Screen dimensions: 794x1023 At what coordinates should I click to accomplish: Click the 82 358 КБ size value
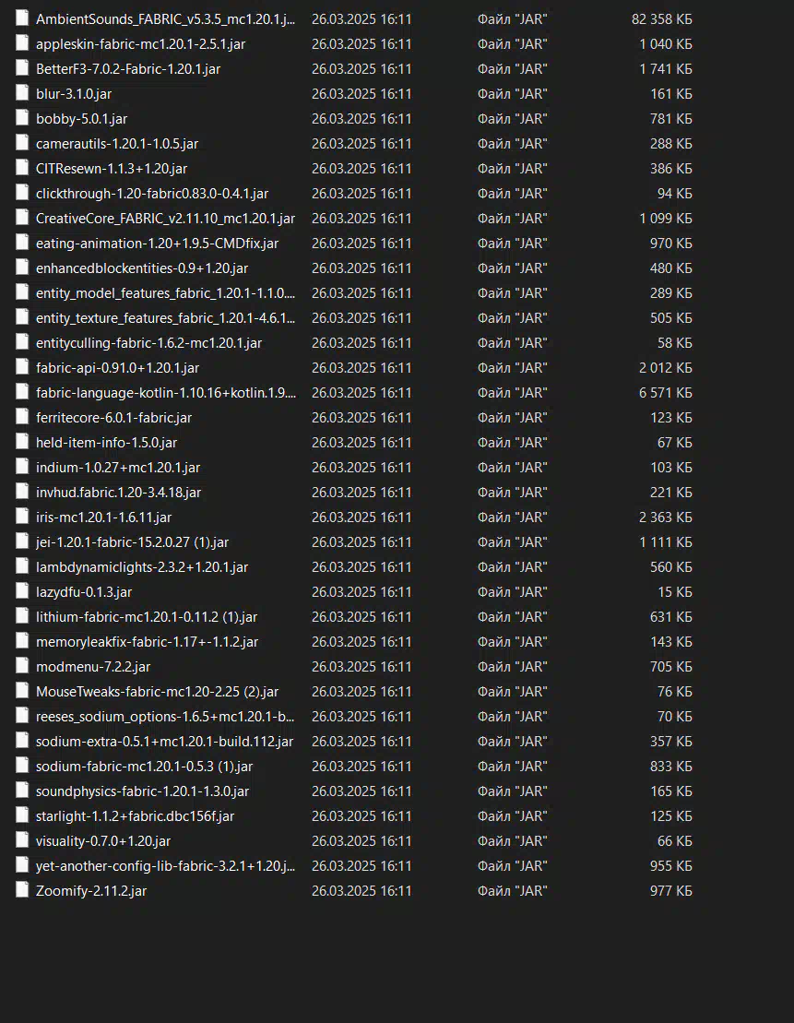click(x=661, y=19)
